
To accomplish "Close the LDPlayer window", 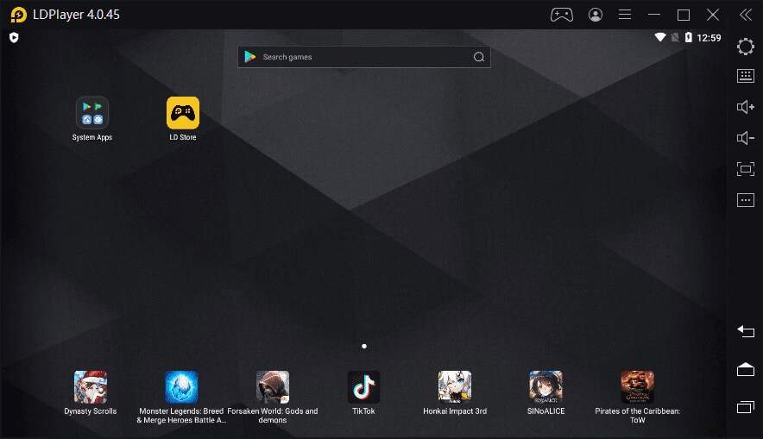I will 713,15.
